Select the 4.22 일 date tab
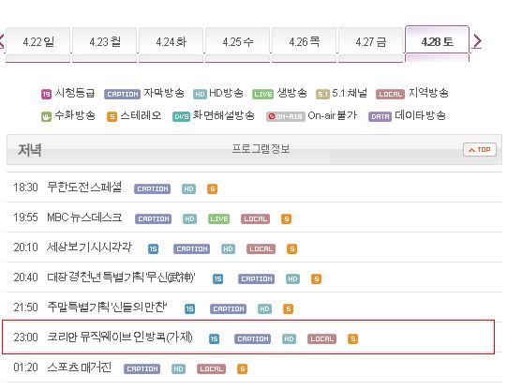The height and width of the screenshot is (390, 507). 38,41
